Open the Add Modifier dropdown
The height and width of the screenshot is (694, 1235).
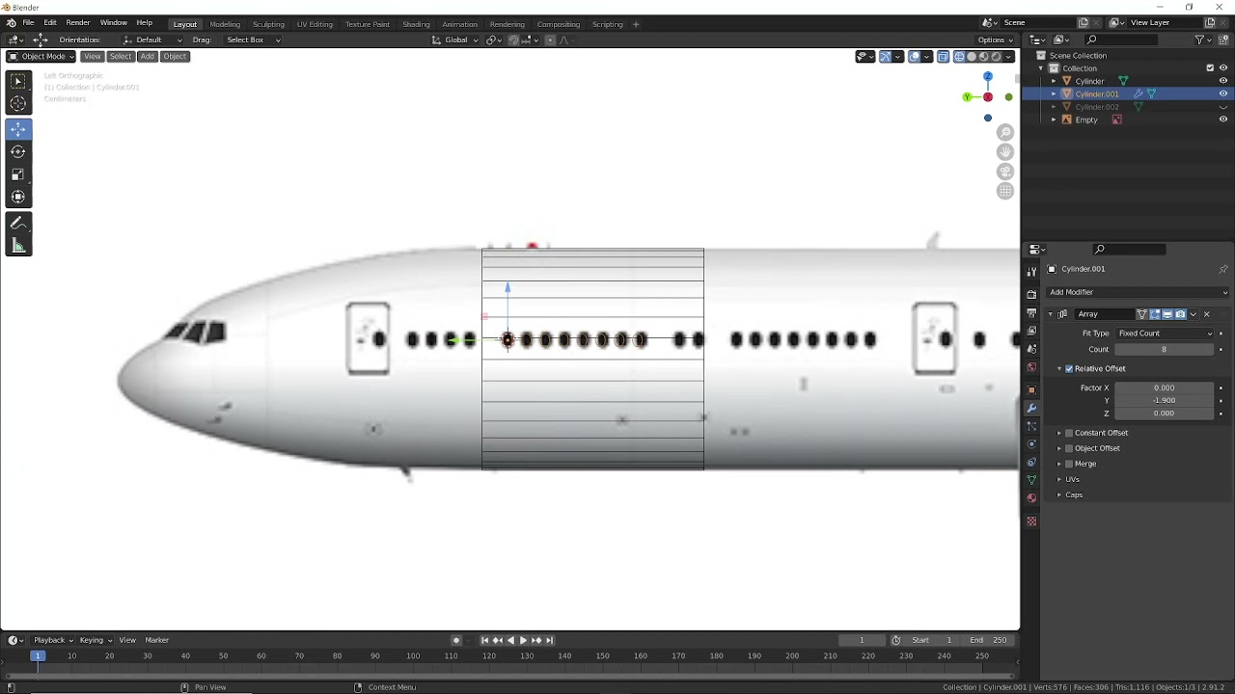pos(1138,292)
